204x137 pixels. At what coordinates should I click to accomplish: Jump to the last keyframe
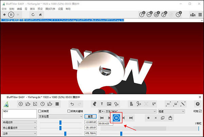pyautogui.click(x=131, y=118)
